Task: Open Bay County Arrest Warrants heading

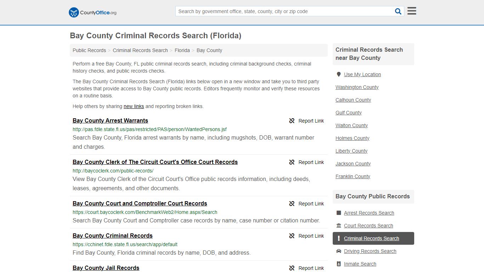Action: pyautogui.click(x=110, y=120)
